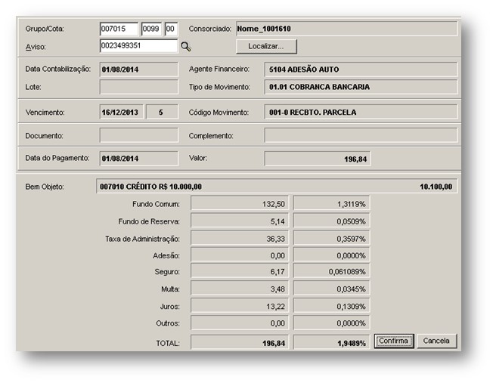Click Fundo de Reserva percentage 0,0509%
The height and width of the screenshot is (383, 493).
click(332, 221)
